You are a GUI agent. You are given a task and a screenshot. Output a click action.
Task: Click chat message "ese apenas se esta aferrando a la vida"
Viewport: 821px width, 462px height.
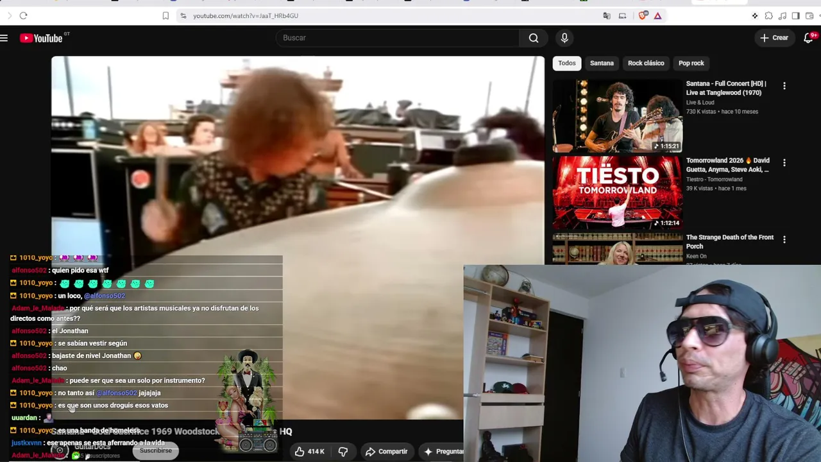tap(106, 443)
